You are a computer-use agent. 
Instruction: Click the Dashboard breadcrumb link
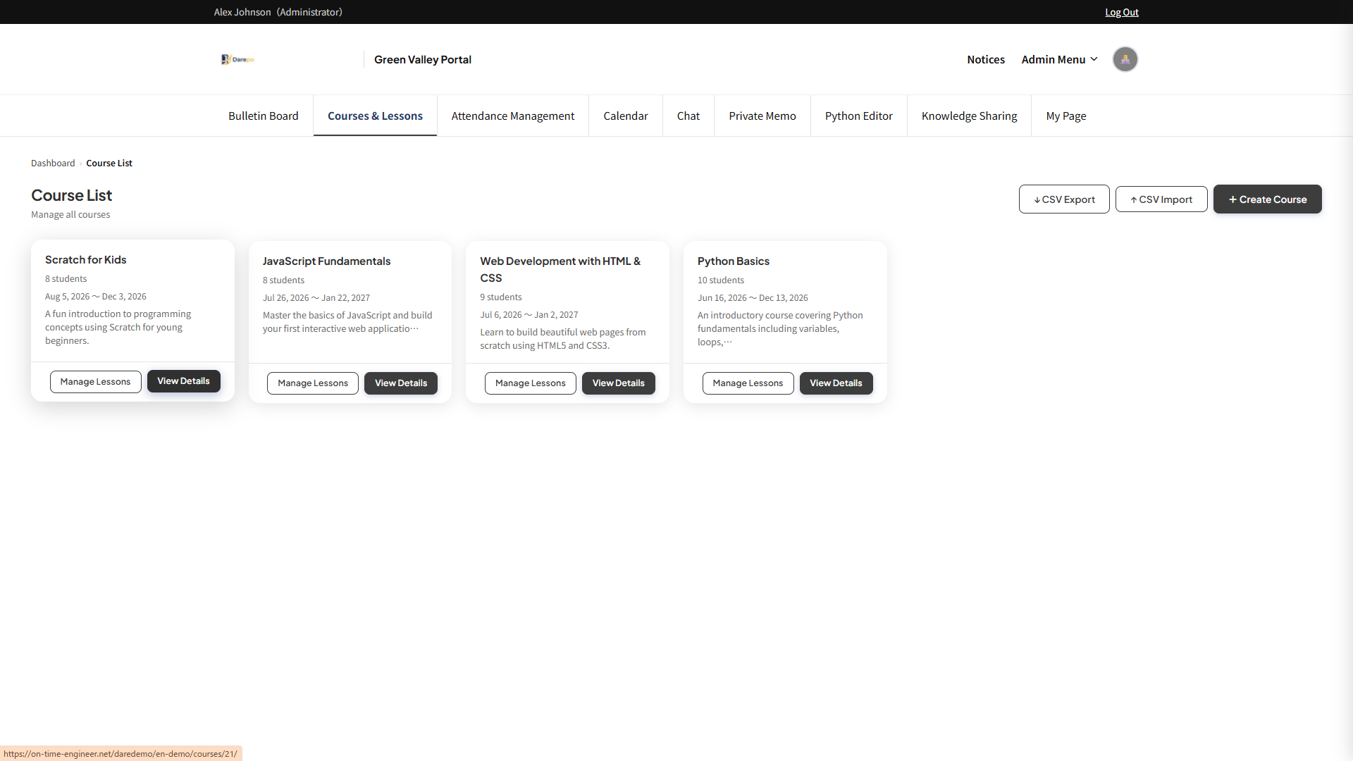click(53, 163)
